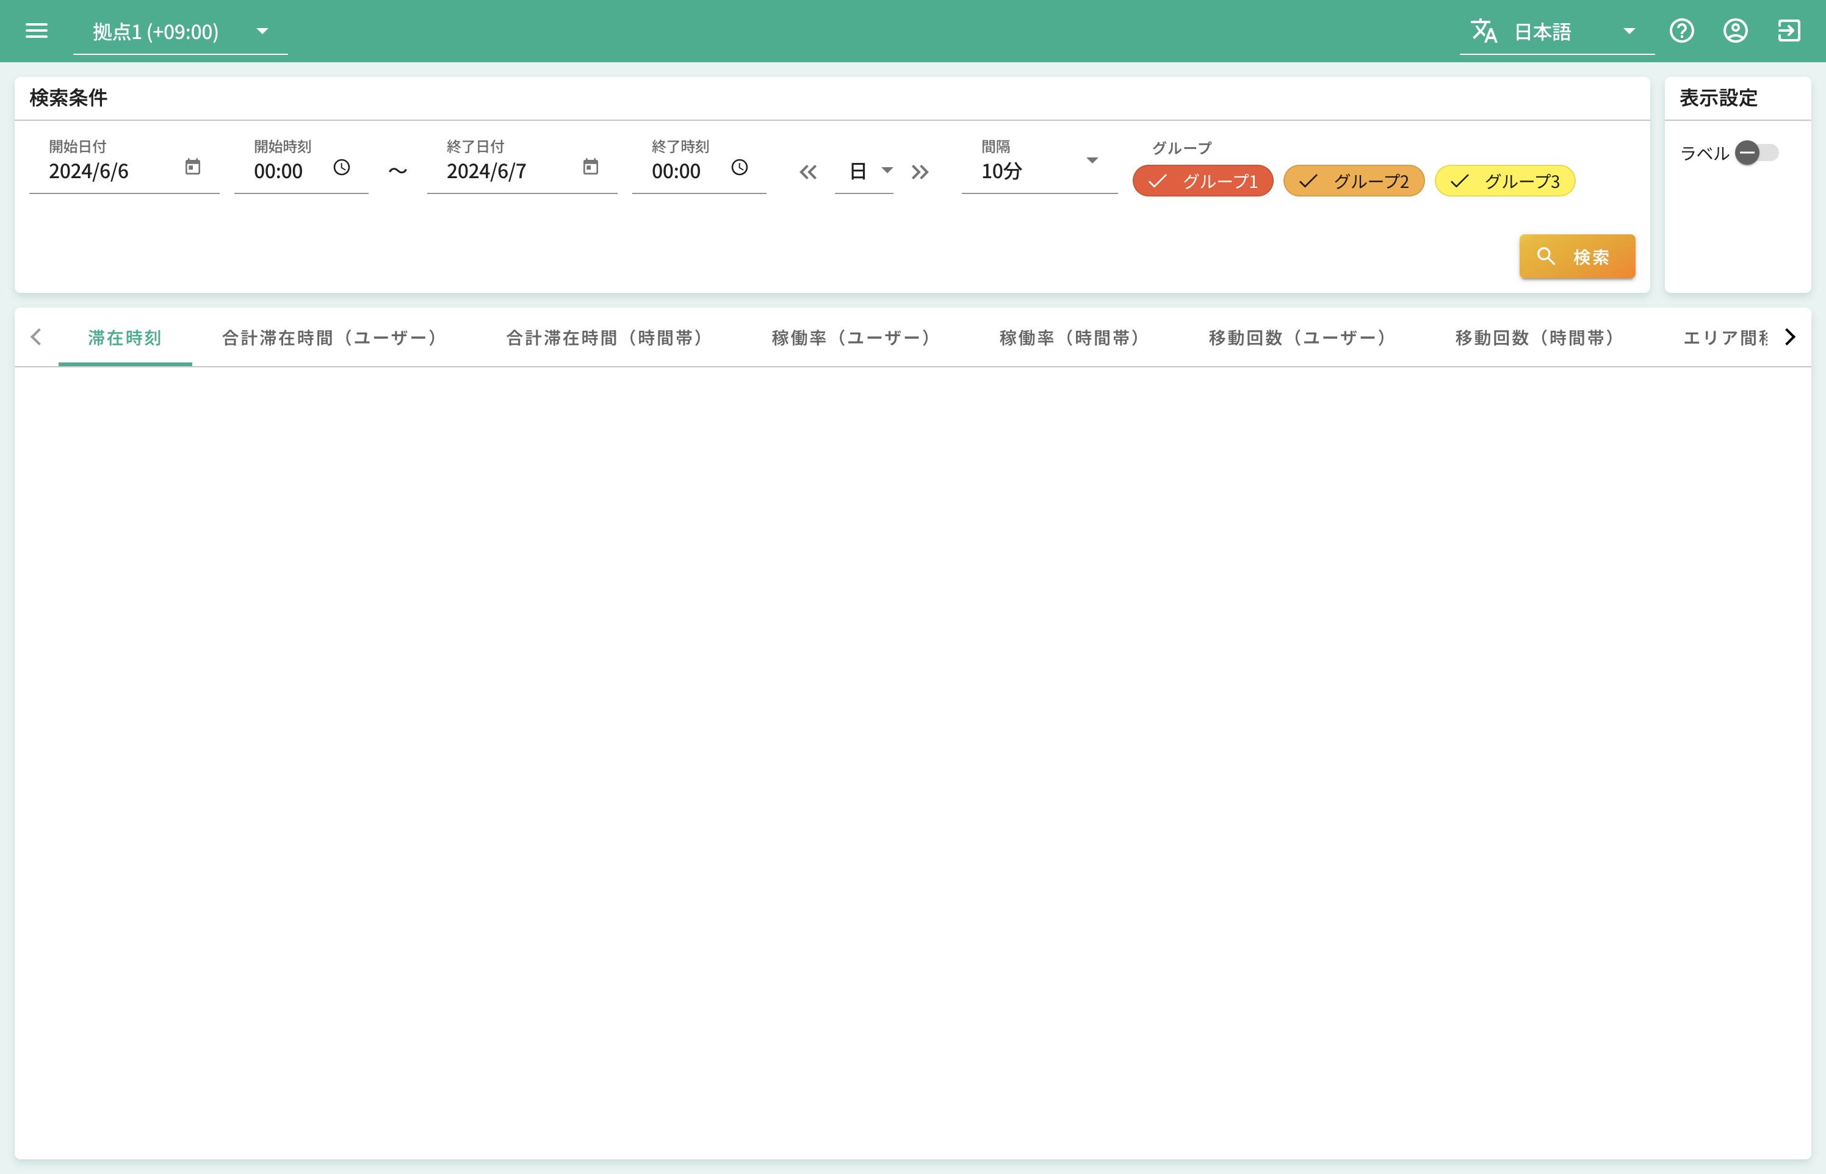
Task: Click the next-day double arrow
Action: (x=920, y=171)
